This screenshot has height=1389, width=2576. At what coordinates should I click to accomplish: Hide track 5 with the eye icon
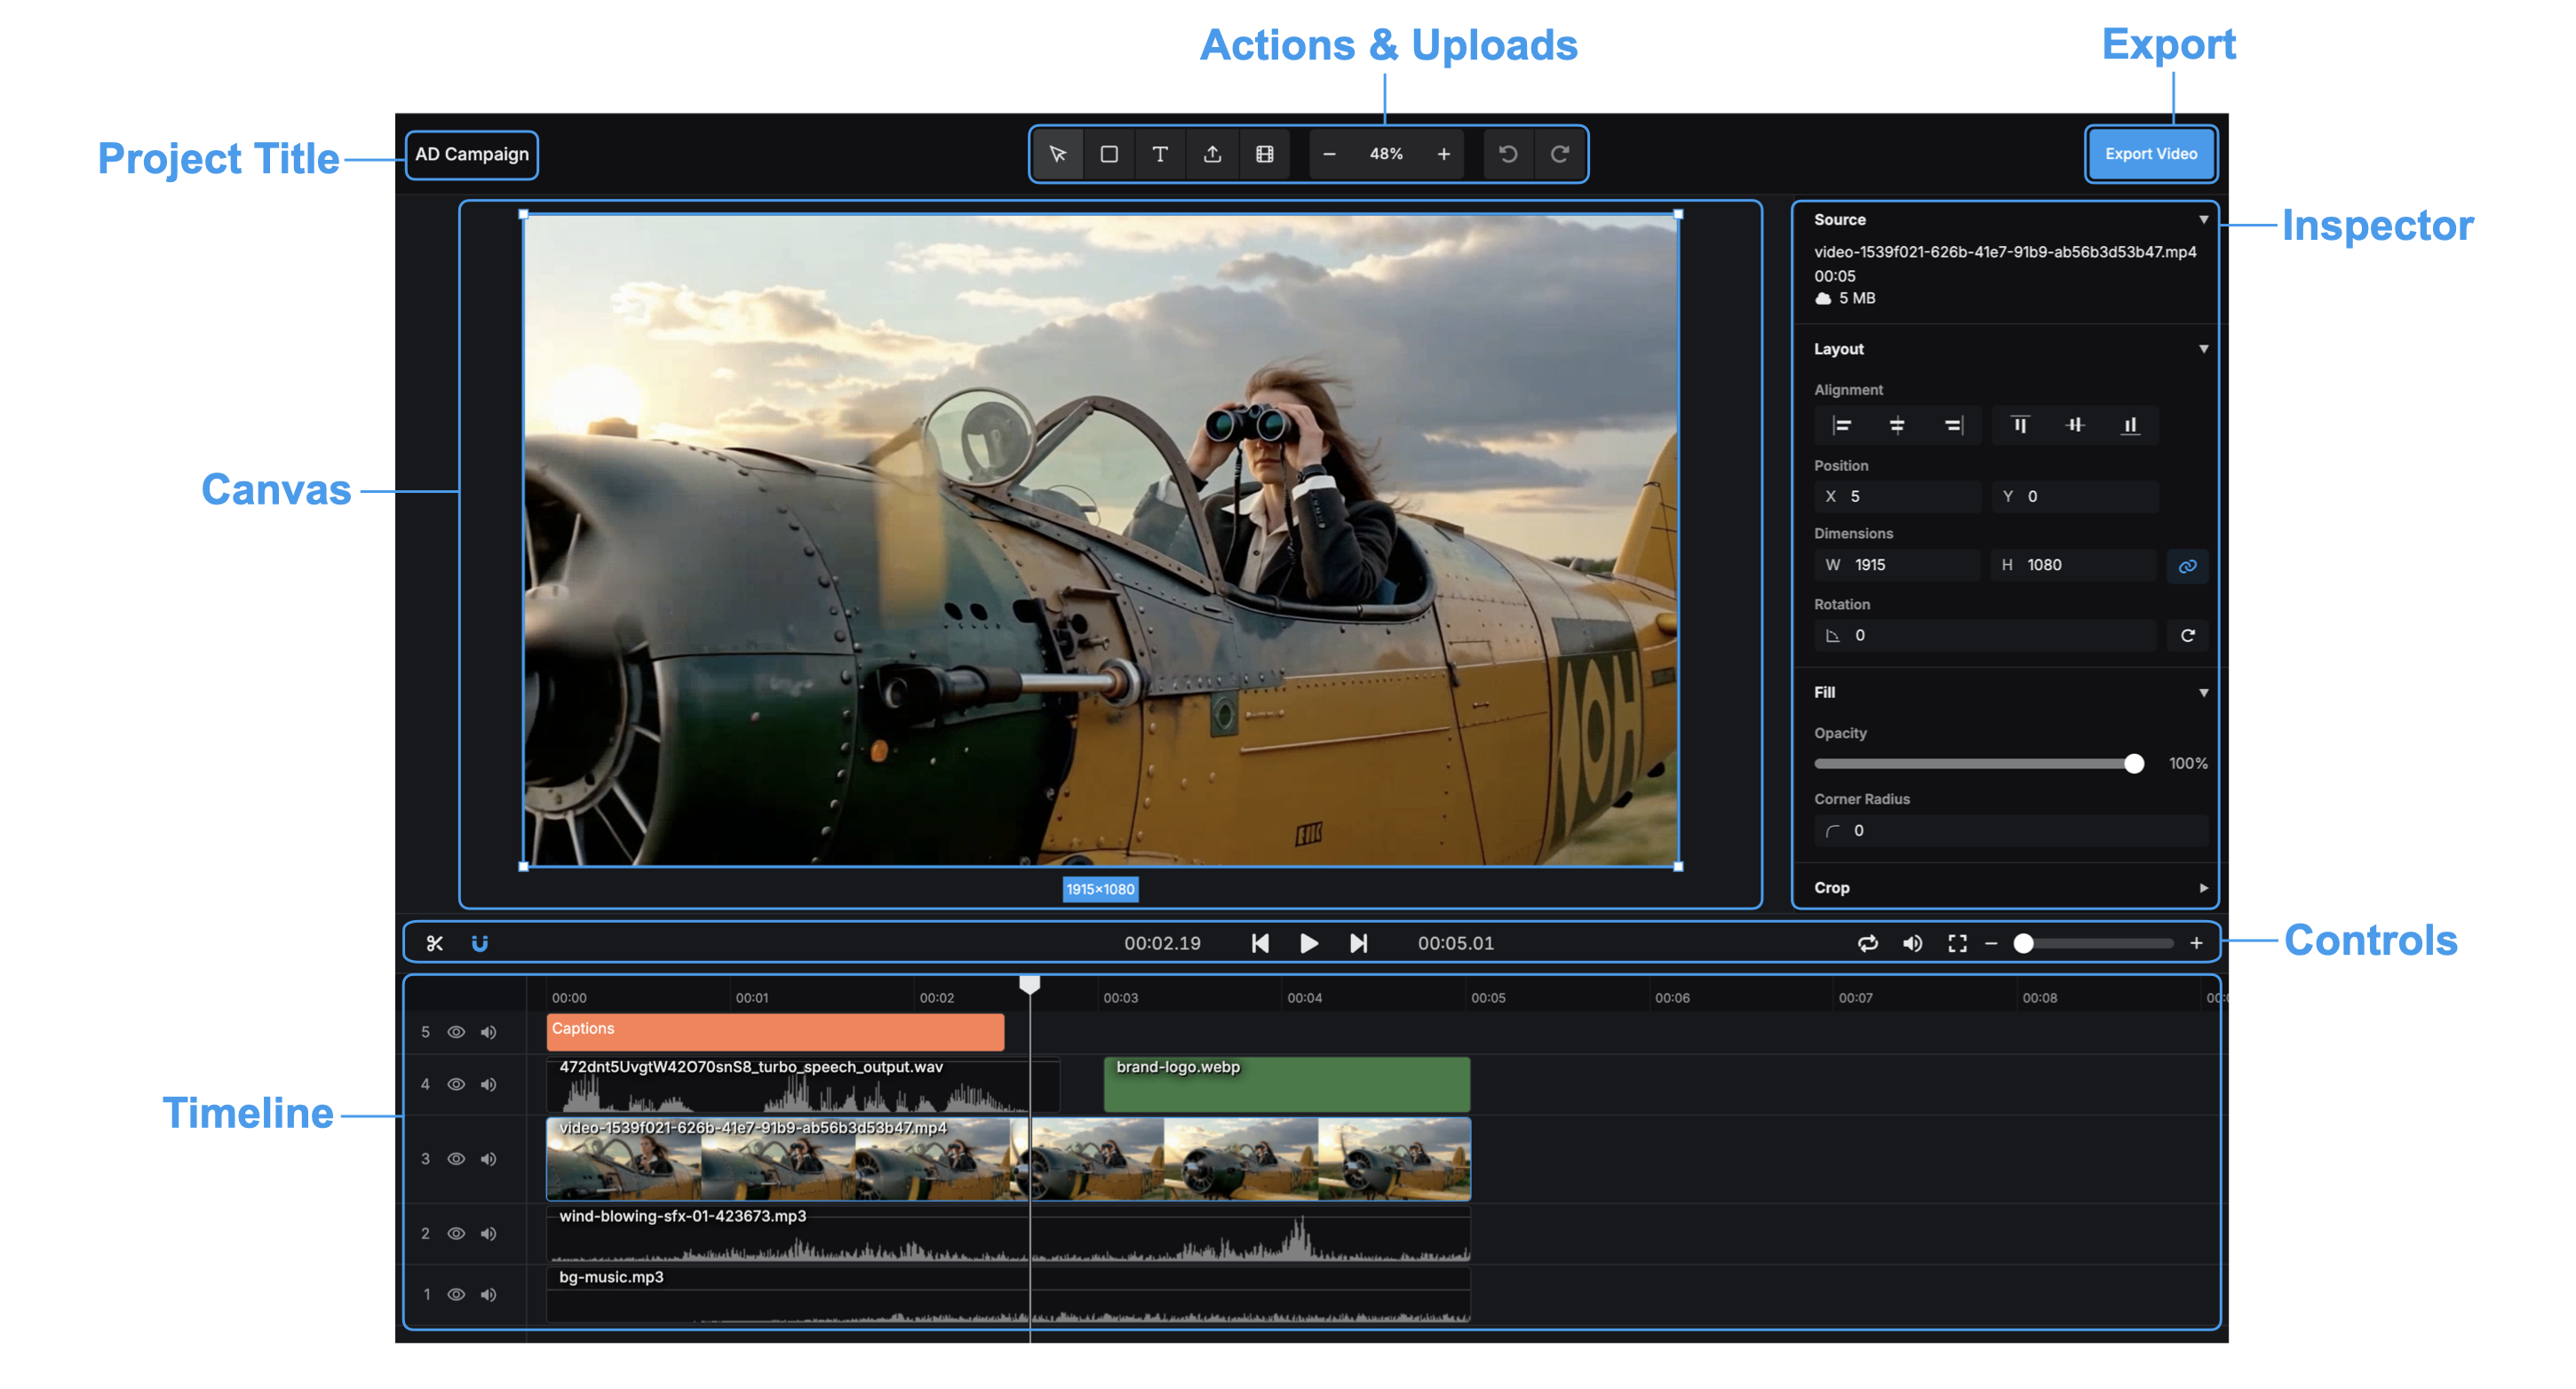456,1033
